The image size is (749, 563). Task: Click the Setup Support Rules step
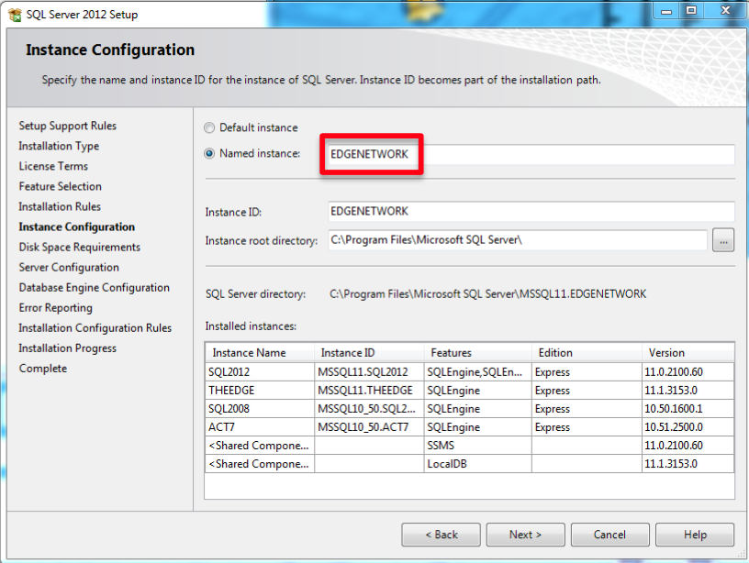point(67,126)
